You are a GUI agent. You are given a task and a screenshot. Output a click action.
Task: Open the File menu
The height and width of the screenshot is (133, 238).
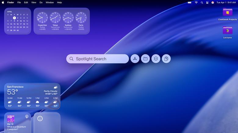pyautogui.click(x=19, y=2)
